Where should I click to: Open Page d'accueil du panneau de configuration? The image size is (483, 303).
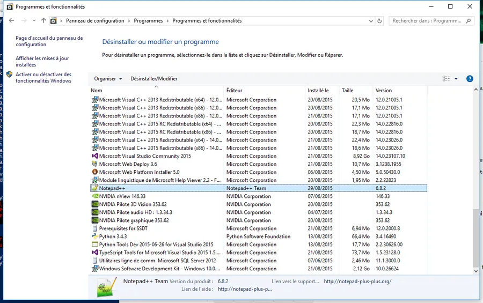[49, 41]
